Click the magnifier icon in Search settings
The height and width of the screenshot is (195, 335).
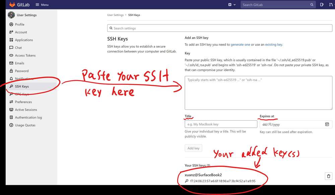coord(111,28)
